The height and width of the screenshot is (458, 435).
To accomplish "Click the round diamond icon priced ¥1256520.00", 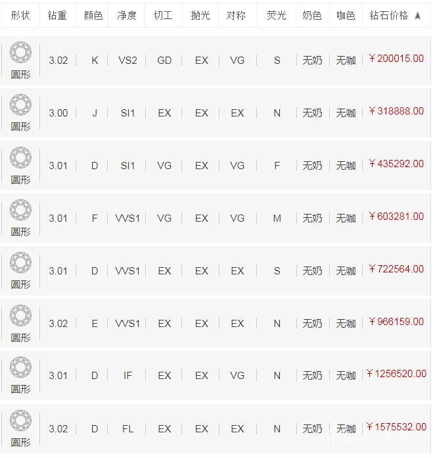I will [x=20, y=368].
